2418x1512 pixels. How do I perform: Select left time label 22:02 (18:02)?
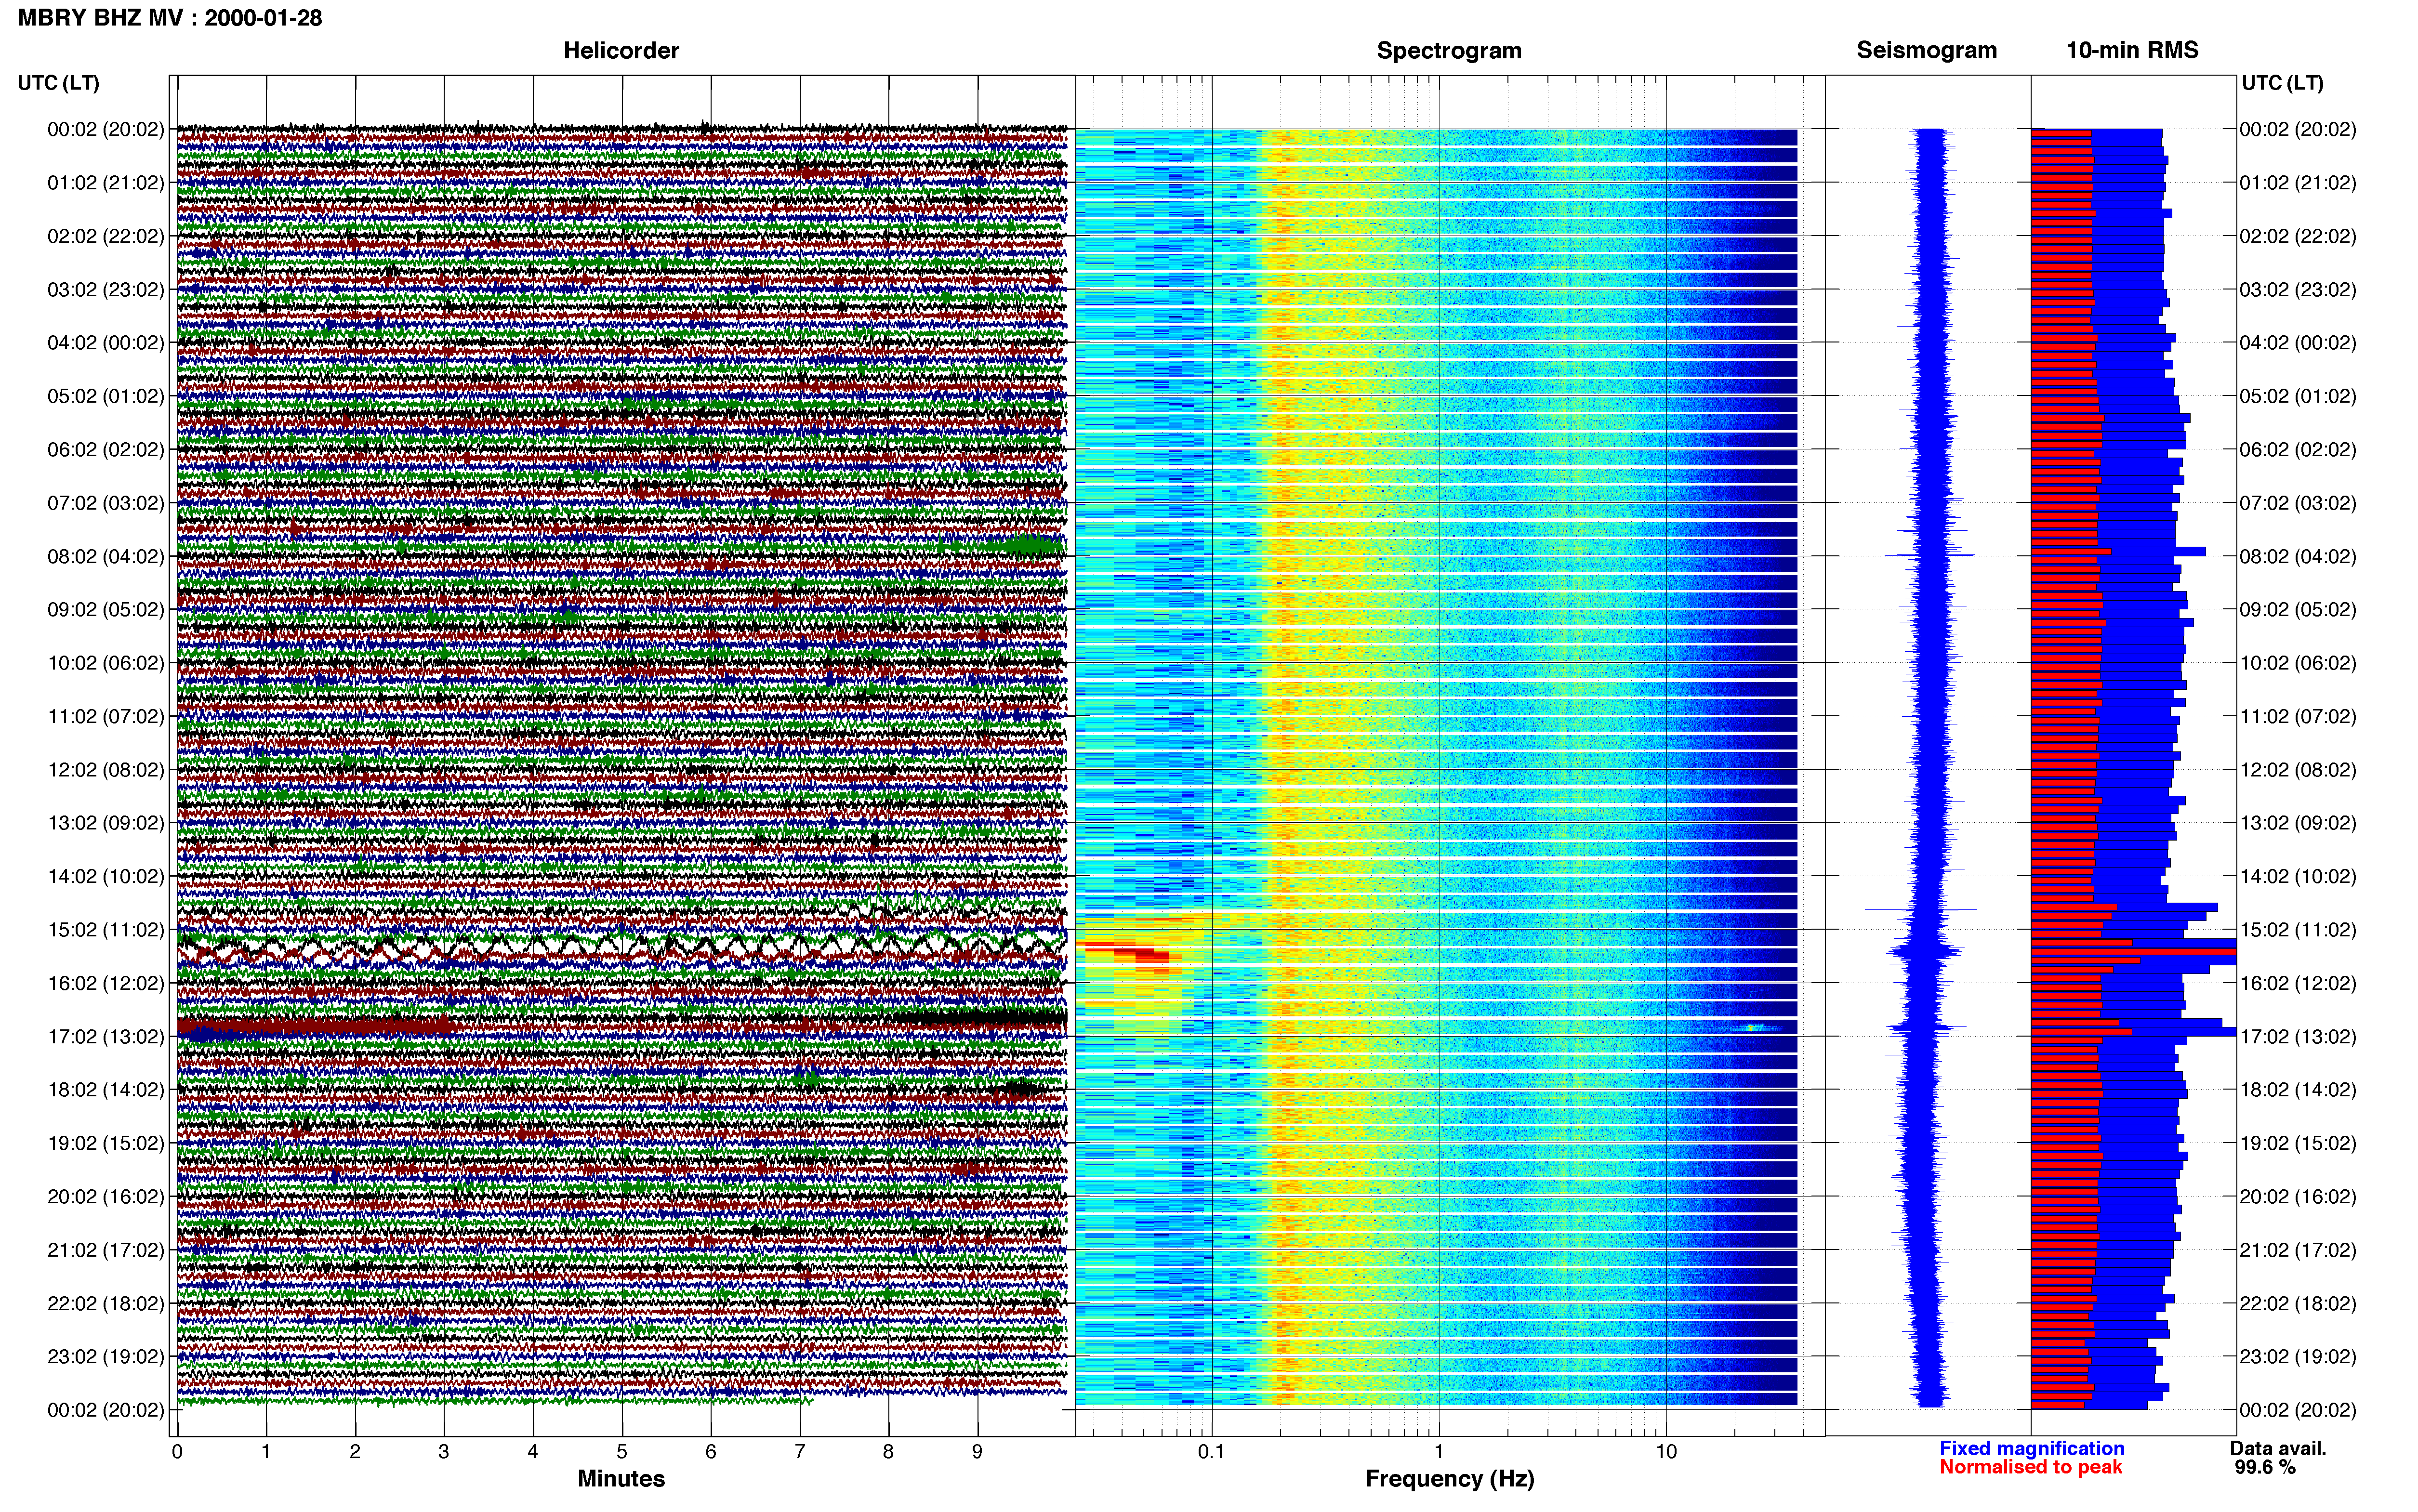point(106,1304)
